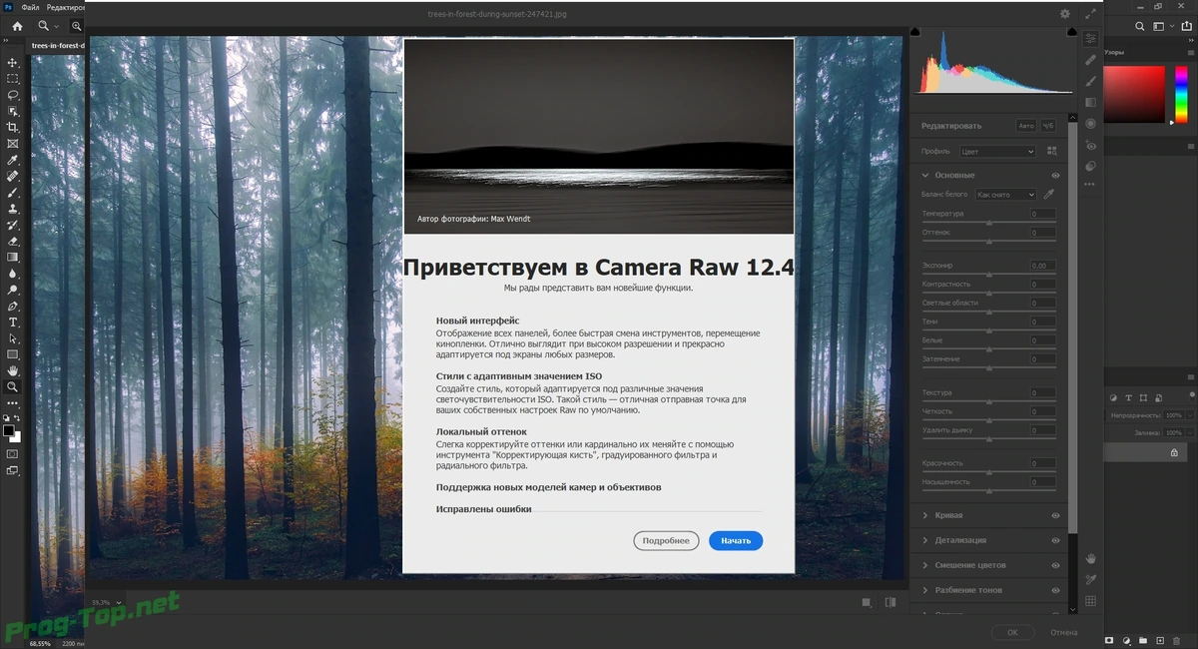Browse profiles with the grid icon

(x=1051, y=151)
